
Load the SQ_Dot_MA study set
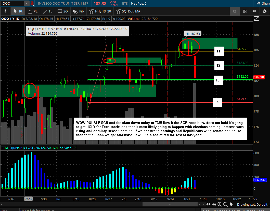coord(128,11)
